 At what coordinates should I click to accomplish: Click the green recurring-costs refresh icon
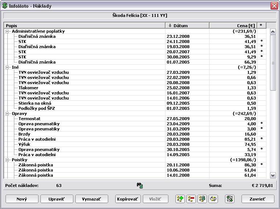(230, 199)
